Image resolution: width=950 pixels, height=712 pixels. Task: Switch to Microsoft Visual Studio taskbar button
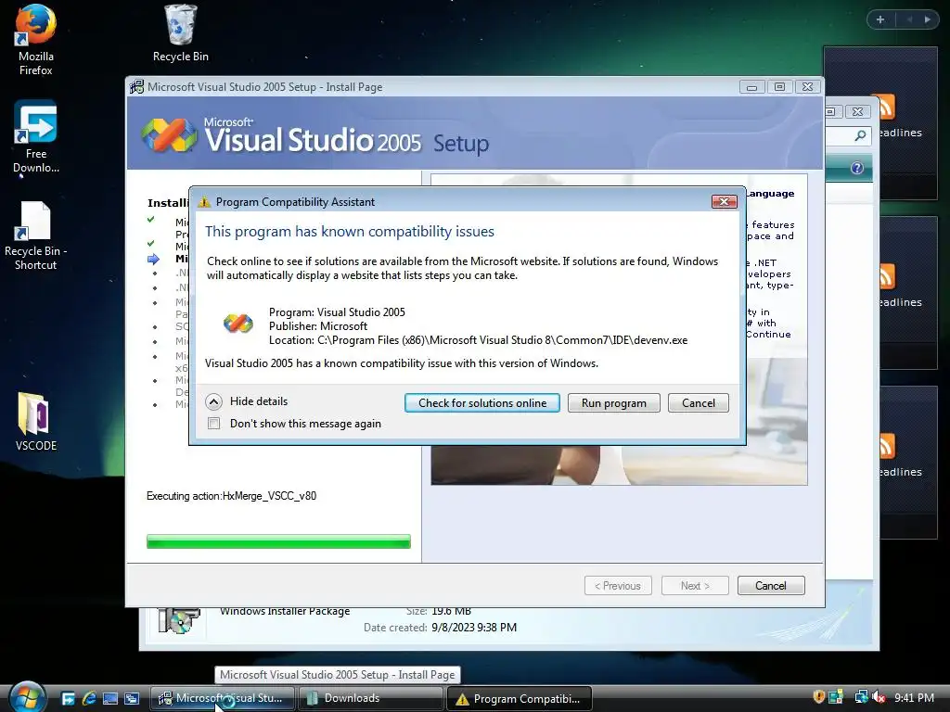[x=223, y=698]
